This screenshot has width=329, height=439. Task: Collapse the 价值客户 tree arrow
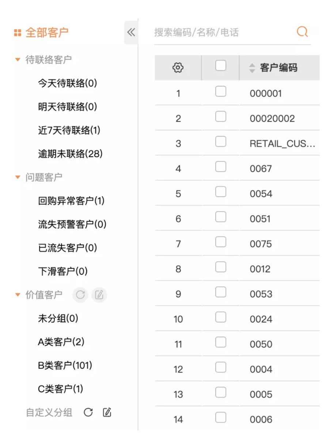point(18,295)
